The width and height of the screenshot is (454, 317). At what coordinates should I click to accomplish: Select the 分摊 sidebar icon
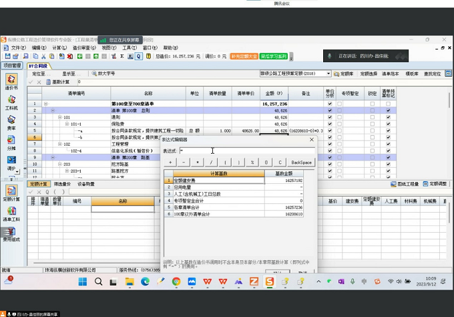(x=11, y=140)
